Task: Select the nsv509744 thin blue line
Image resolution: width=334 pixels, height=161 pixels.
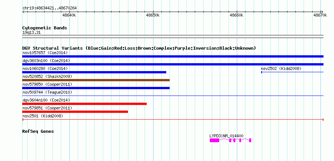Action: [173, 96]
